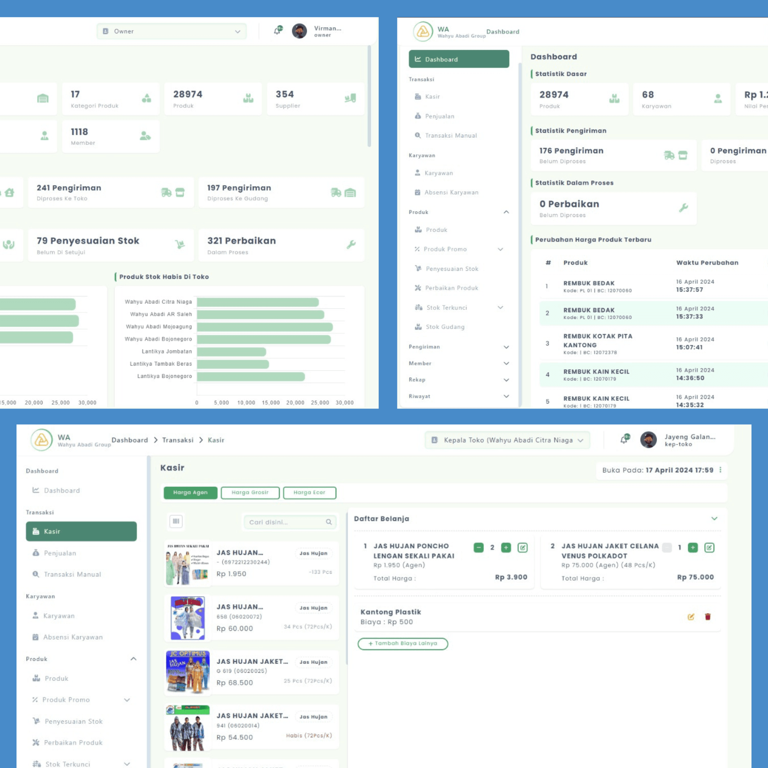Open the three-dot menu beside Buka Pada
768x768 pixels.
pyautogui.click(x=720, y=470)
